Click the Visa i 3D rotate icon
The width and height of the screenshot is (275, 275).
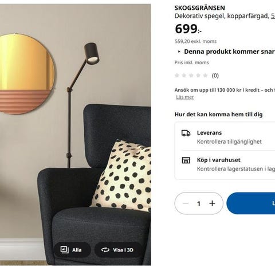coord(105,250)
